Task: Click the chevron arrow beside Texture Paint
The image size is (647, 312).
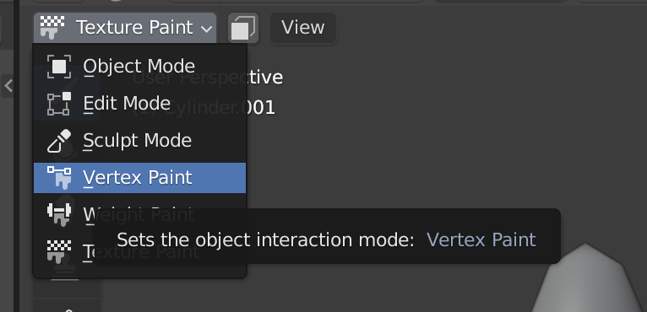Action: pos(206,29)
